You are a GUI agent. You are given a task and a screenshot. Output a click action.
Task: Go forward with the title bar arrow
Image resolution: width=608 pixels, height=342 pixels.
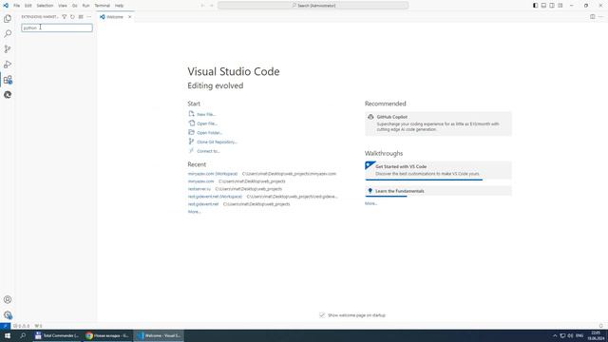(211, 6)
